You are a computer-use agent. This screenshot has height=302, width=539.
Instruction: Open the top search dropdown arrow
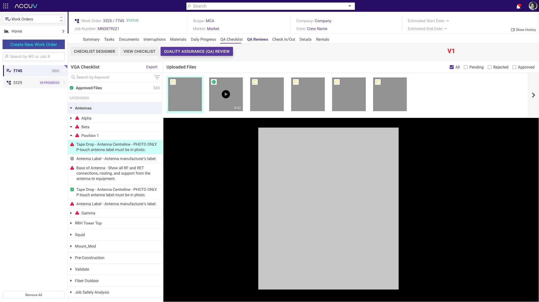pos(350,6)
